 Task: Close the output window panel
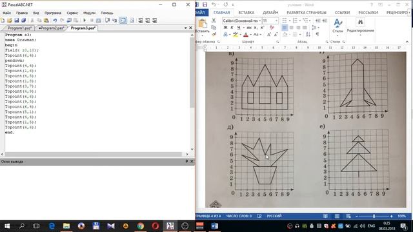[x=192, y=161]
